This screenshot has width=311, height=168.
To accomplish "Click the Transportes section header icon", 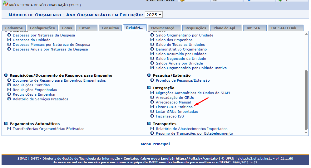I will 149,123.
